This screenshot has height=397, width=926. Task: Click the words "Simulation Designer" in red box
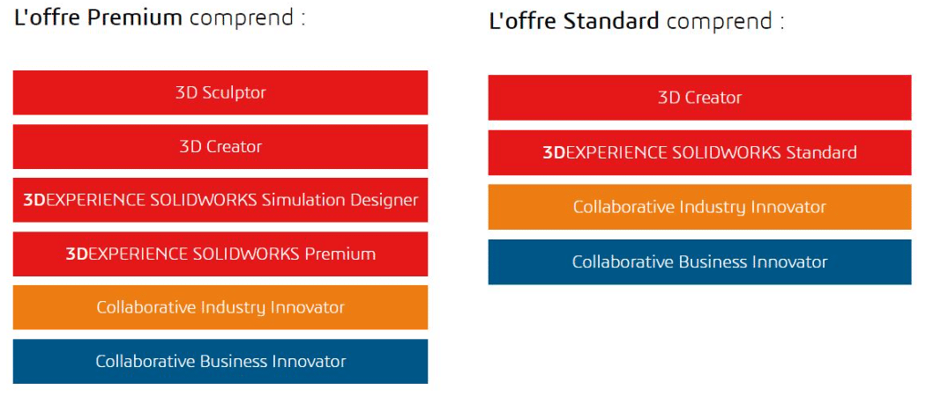340,201
